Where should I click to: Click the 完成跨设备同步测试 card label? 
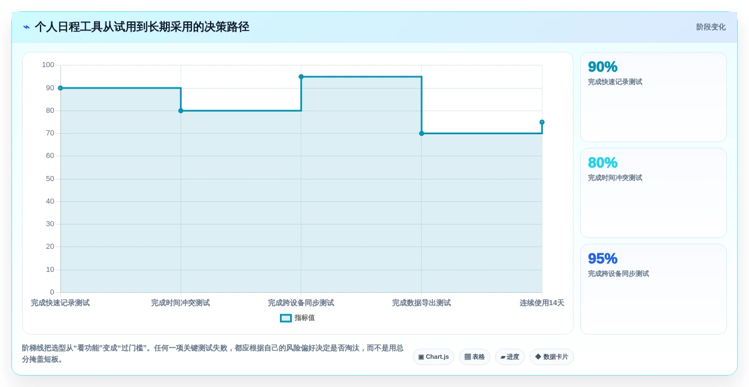click(x=619, y=274)
